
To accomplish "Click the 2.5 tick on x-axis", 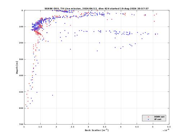I will (72, 127).
